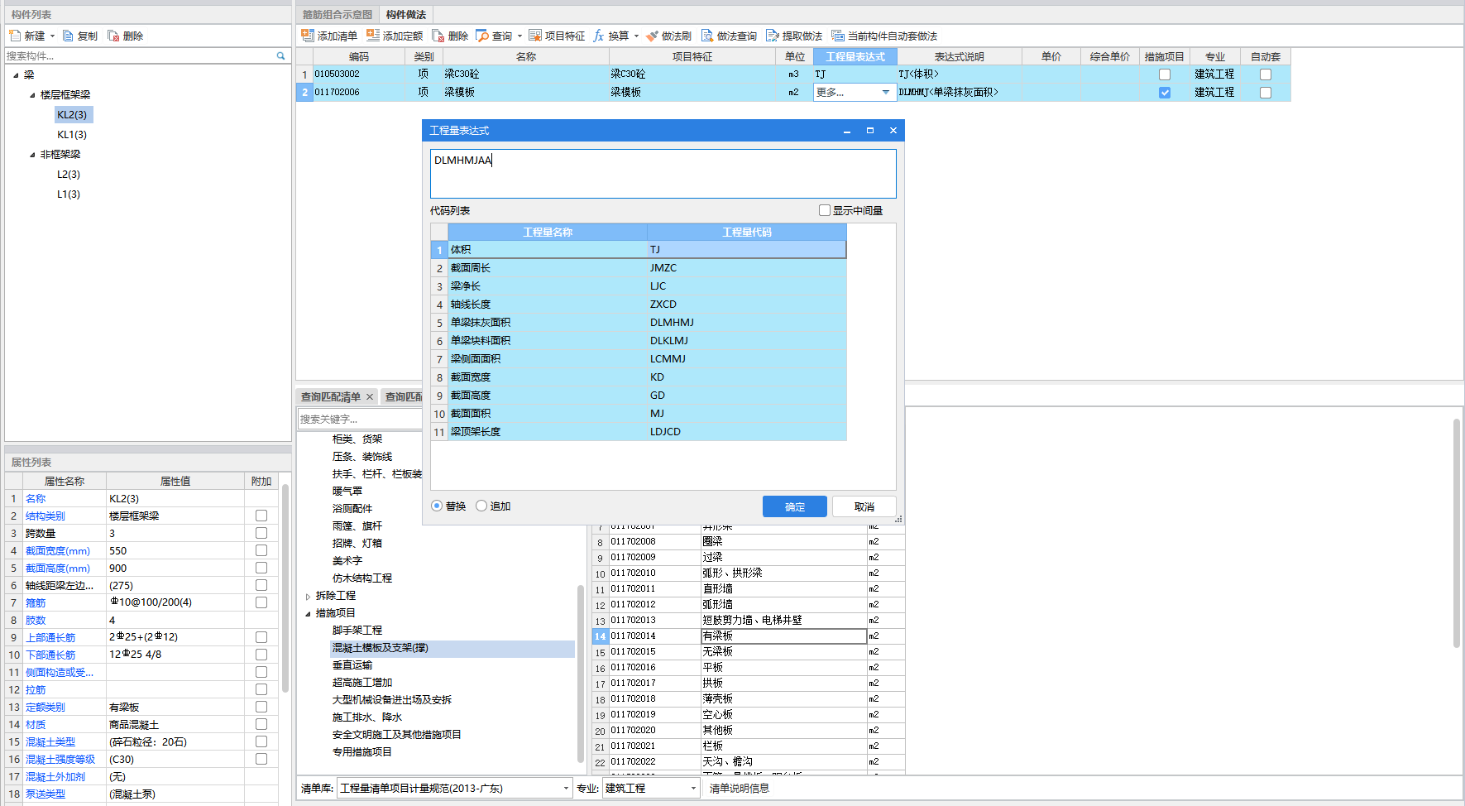Toggle 附加 checkbox for 箍筋 property

261,602
